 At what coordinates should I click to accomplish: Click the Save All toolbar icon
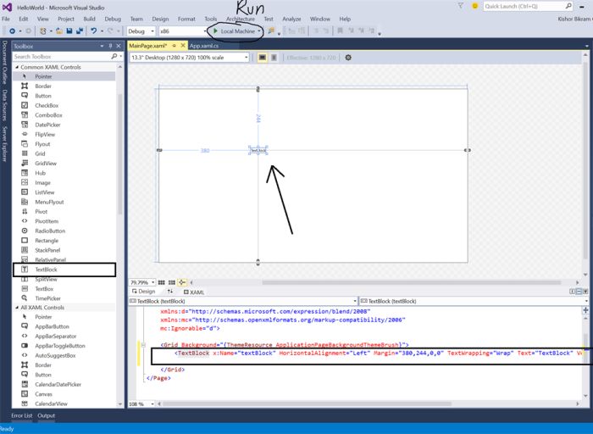(80, 31)
